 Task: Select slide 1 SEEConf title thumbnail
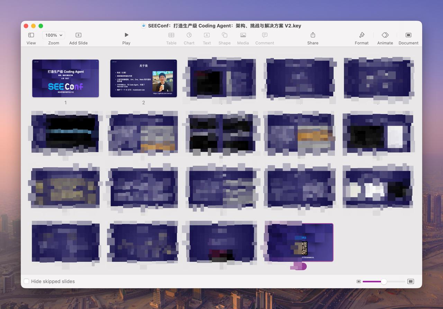(65, 78)
